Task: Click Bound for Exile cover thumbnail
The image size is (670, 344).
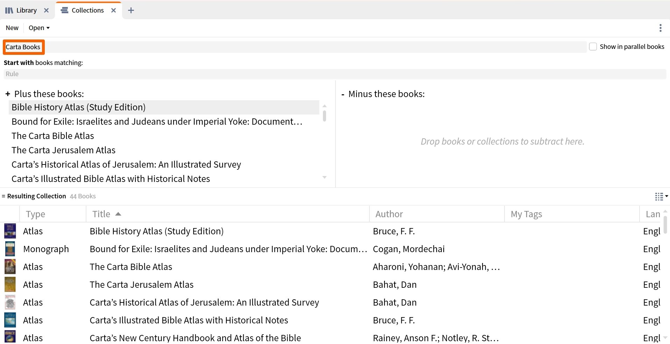Action: coord(10,249)
